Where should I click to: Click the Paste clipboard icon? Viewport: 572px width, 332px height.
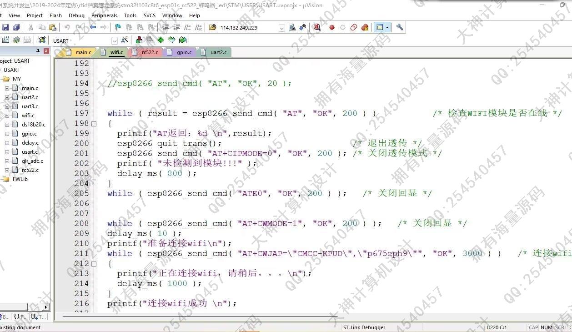53,27
